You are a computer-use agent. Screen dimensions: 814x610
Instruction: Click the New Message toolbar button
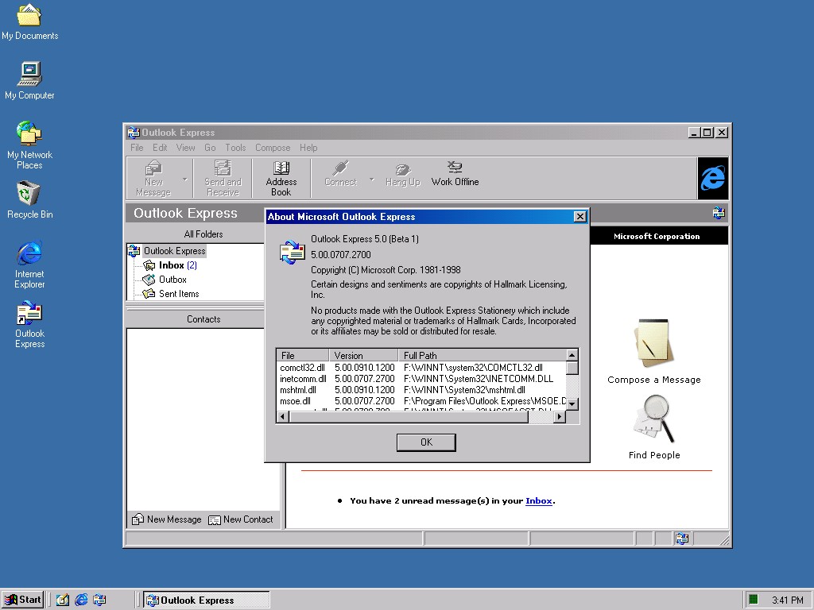[x=153, y=179]
